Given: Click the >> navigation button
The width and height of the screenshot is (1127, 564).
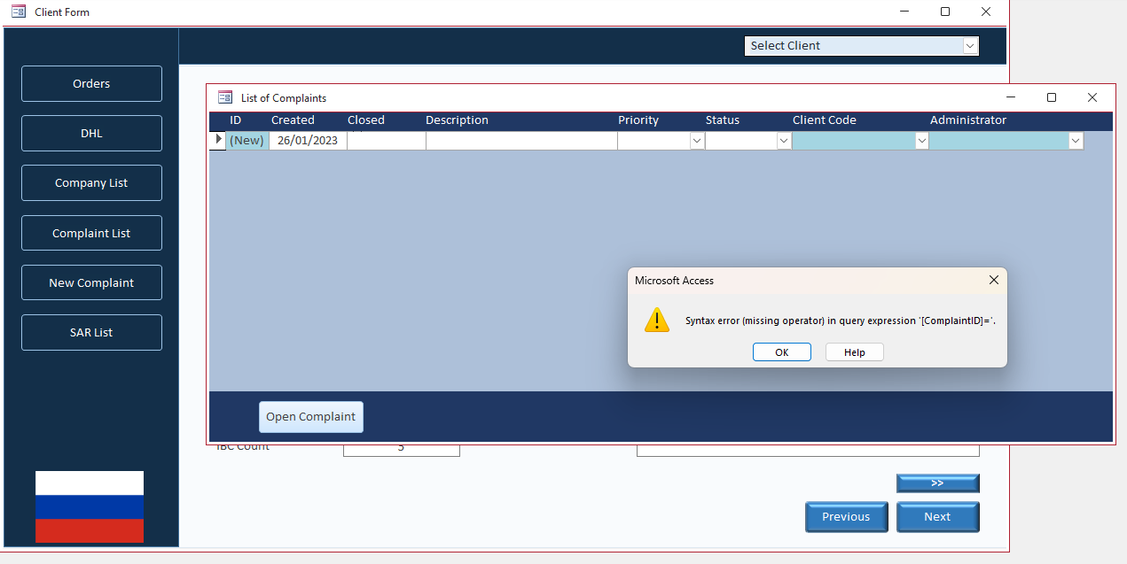Looking at the screenshot, I should coord(937,483).
